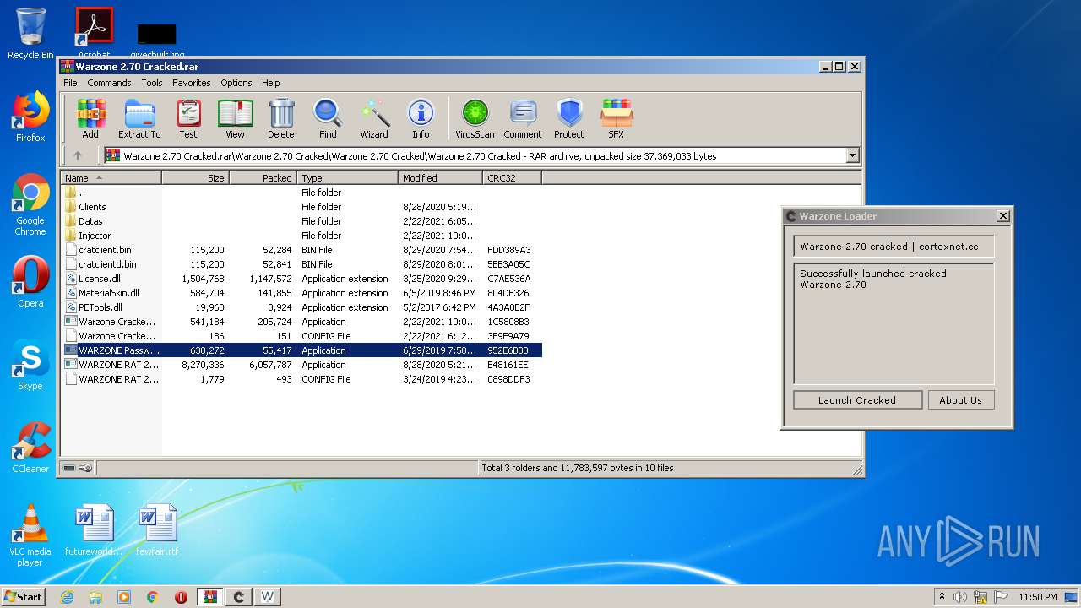Image resolution: width=1081 pixels, height=608 pixels.
Task: Open Skype desktop shortcut
Action: pos(30,365)
